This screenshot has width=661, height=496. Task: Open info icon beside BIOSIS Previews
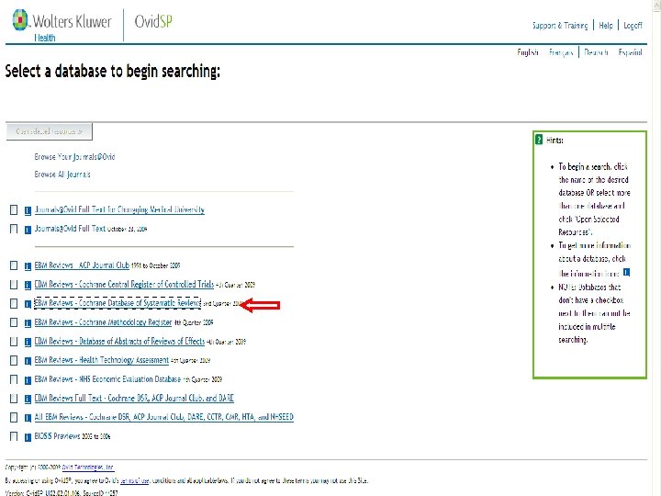(x=28, y=437)
